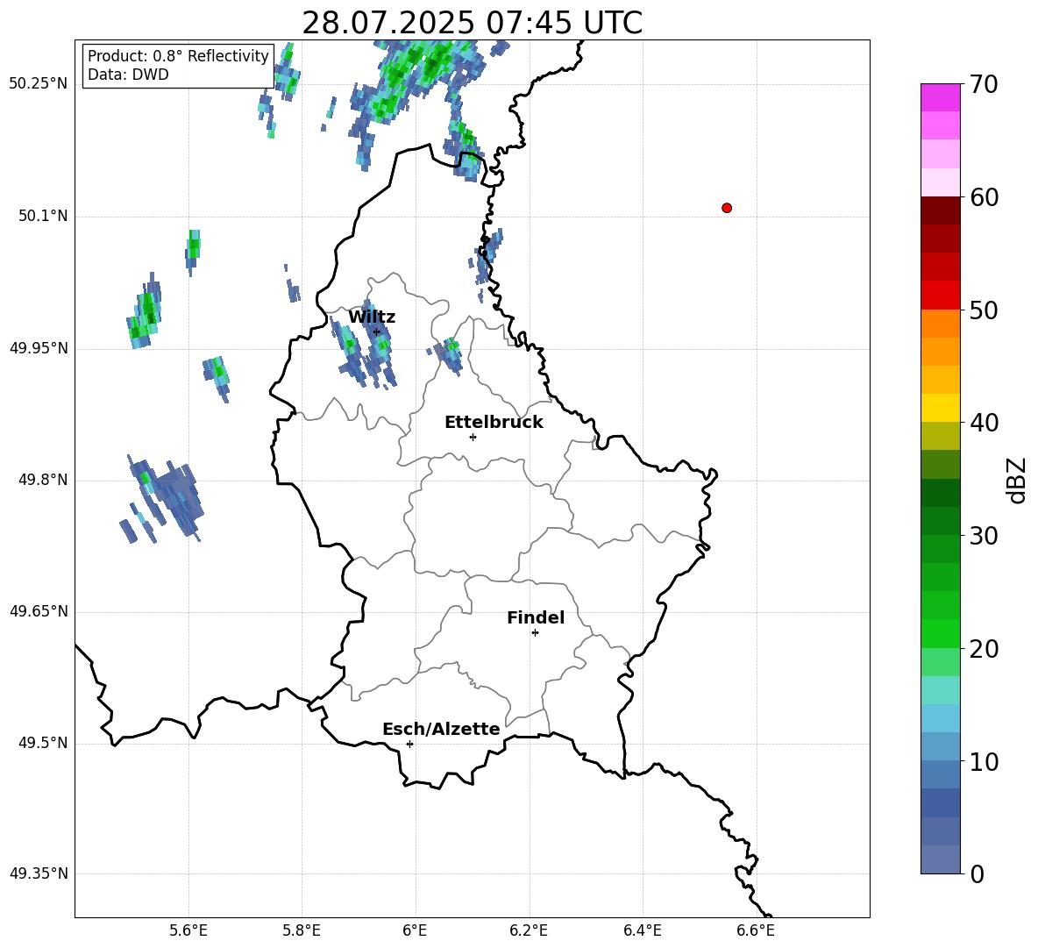Click the colorbar tick label 40
The width and height of the screenshot is (1038, 948).
click(984, 423)
